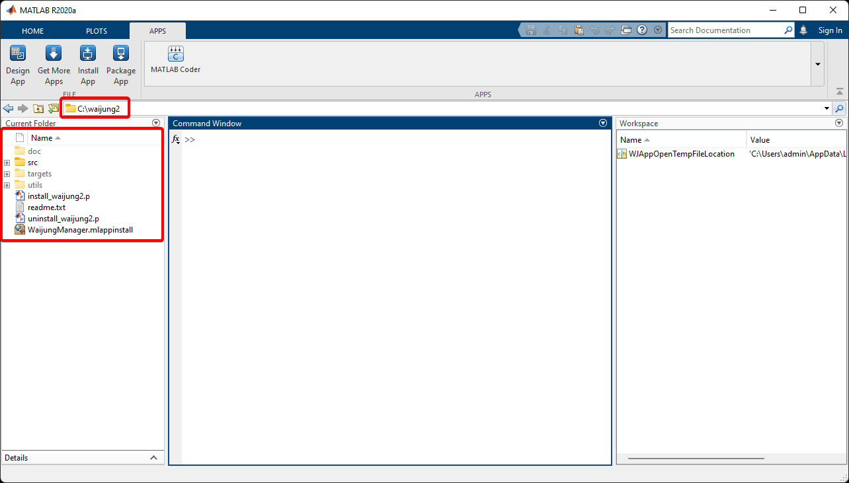Expand the utils folder
Image resolution: width=849 pixels, height=483 pixels.
7,185
